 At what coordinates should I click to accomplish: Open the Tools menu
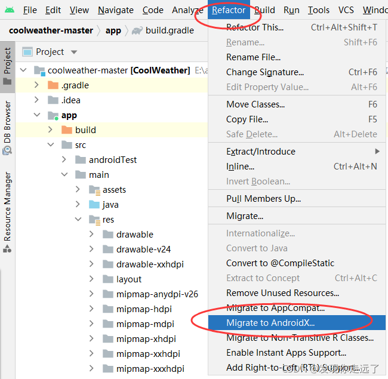319,10
